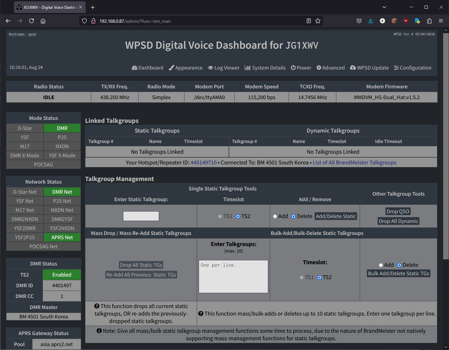The height and width of the screenshot is (350, 449).
Task: Click the connection security lock icon
Action: (94, 21)
